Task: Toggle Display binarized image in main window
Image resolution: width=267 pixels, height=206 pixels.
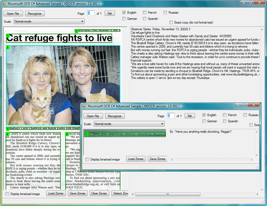Action: [7, 194]
